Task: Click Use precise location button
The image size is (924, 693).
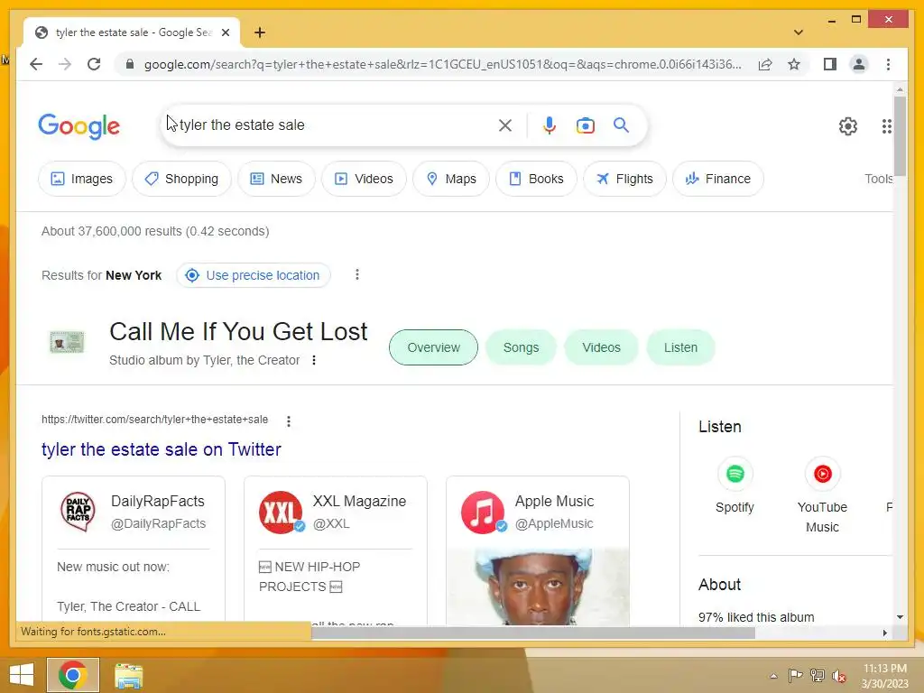Action: [254, 275]
